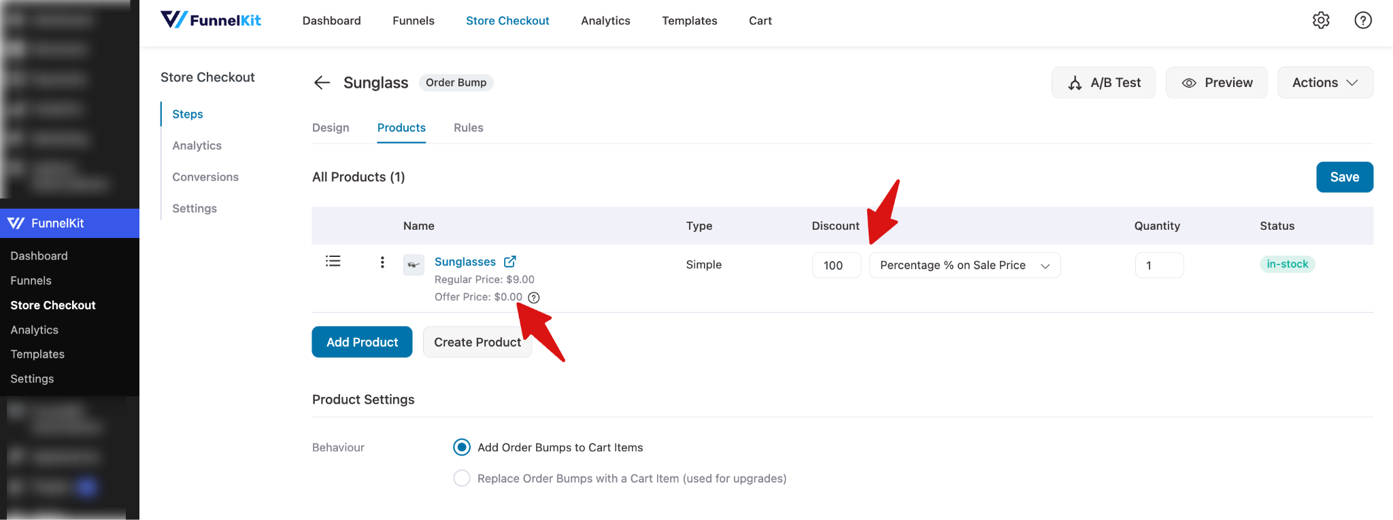Click the Create Product button
1393x520 pixels.
477,342
